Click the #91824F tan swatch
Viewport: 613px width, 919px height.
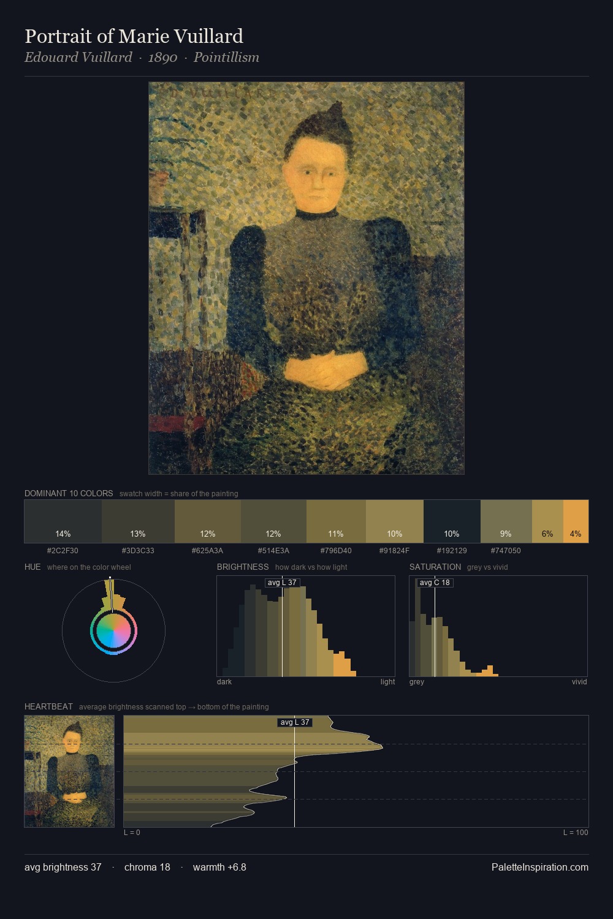click(x=395, y=521)
